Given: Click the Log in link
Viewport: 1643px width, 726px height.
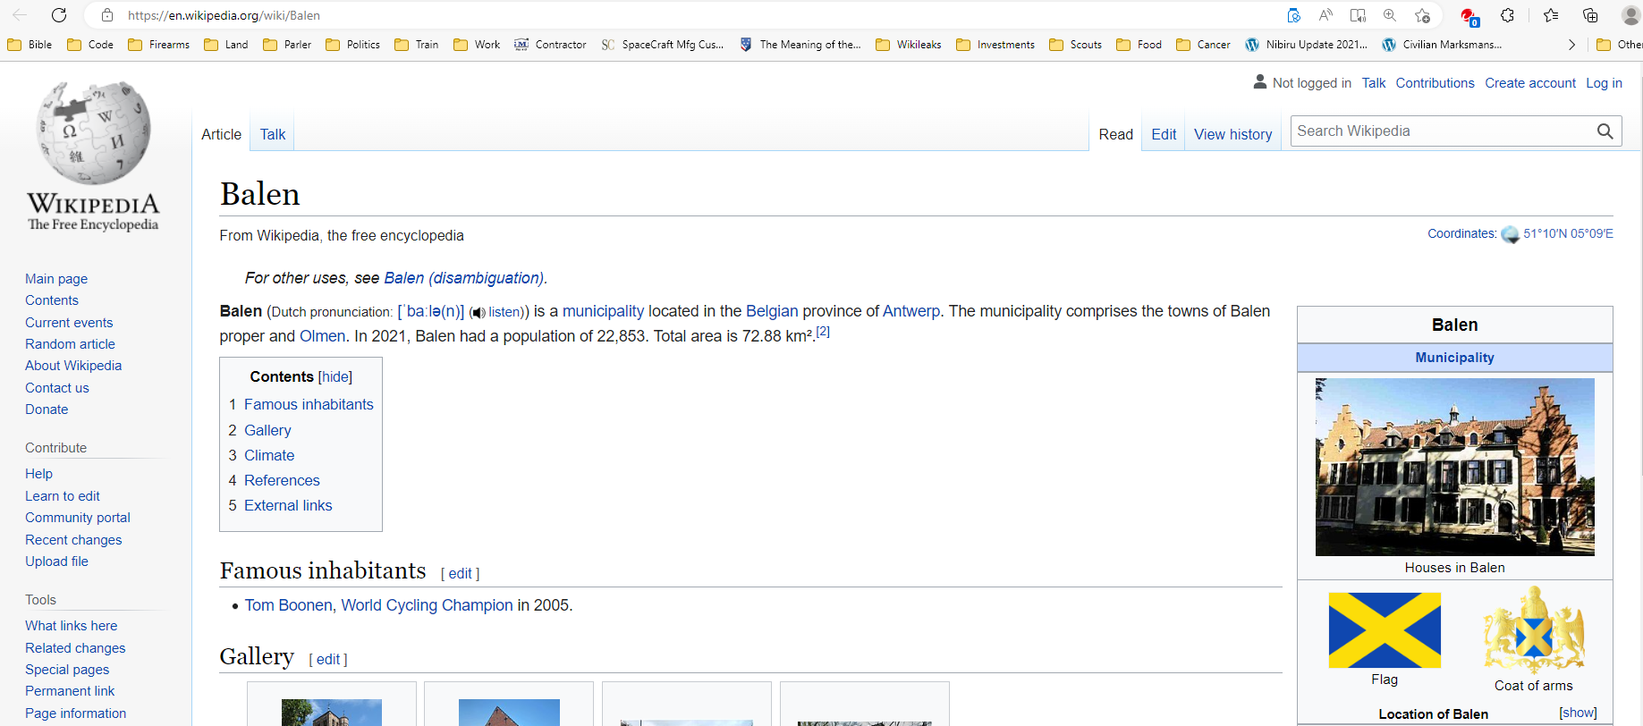Looking at the screenshot, I should click(x=1604, y=83).
